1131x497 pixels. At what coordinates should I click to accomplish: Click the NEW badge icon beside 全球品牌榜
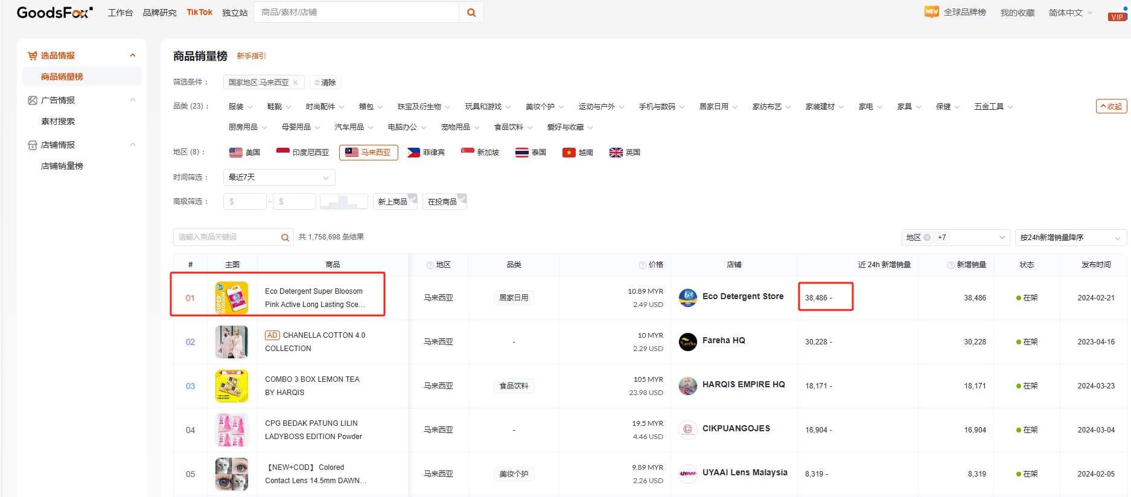coord(932,11)
